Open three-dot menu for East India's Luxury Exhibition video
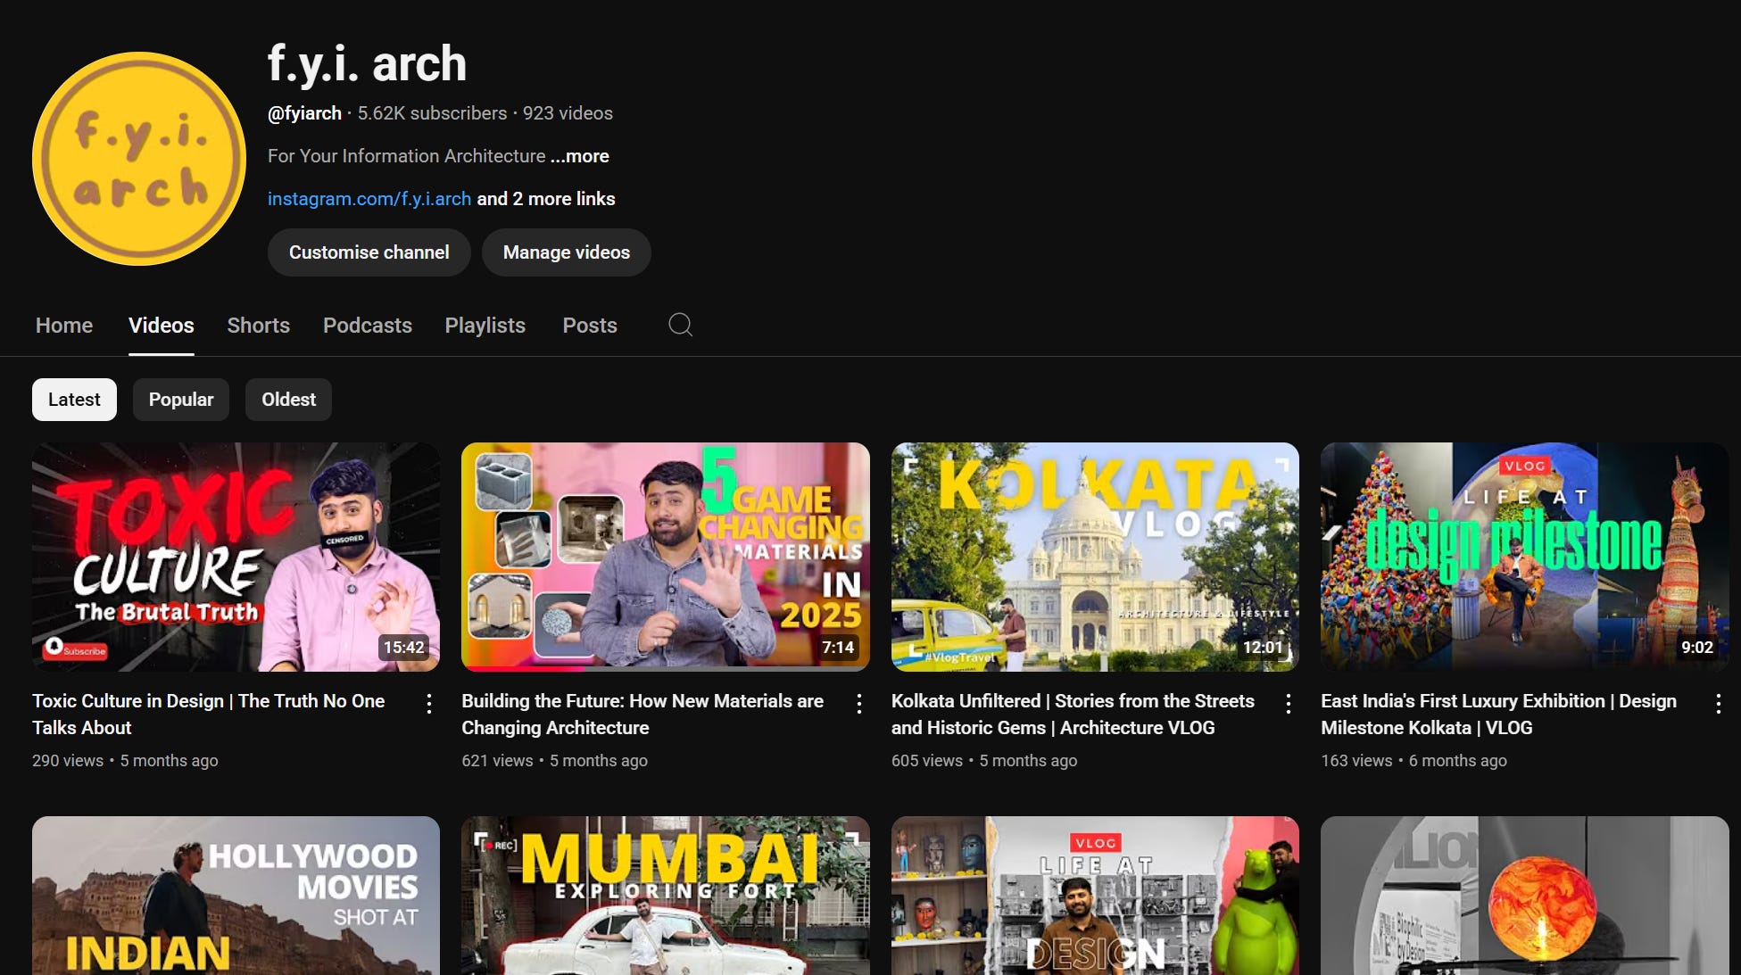Image resolution: width=1741 pixels, height=975 pixels. pyautogui.click(x=1718, y=704)
